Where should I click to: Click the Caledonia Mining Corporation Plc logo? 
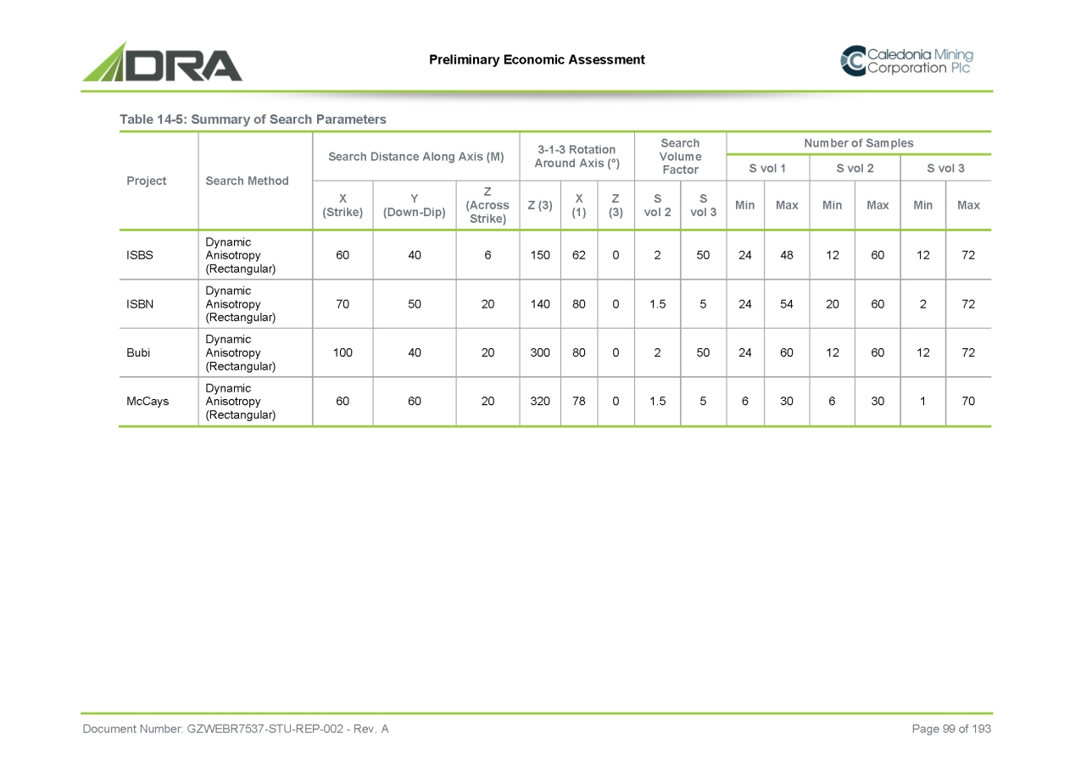(906, 61)
